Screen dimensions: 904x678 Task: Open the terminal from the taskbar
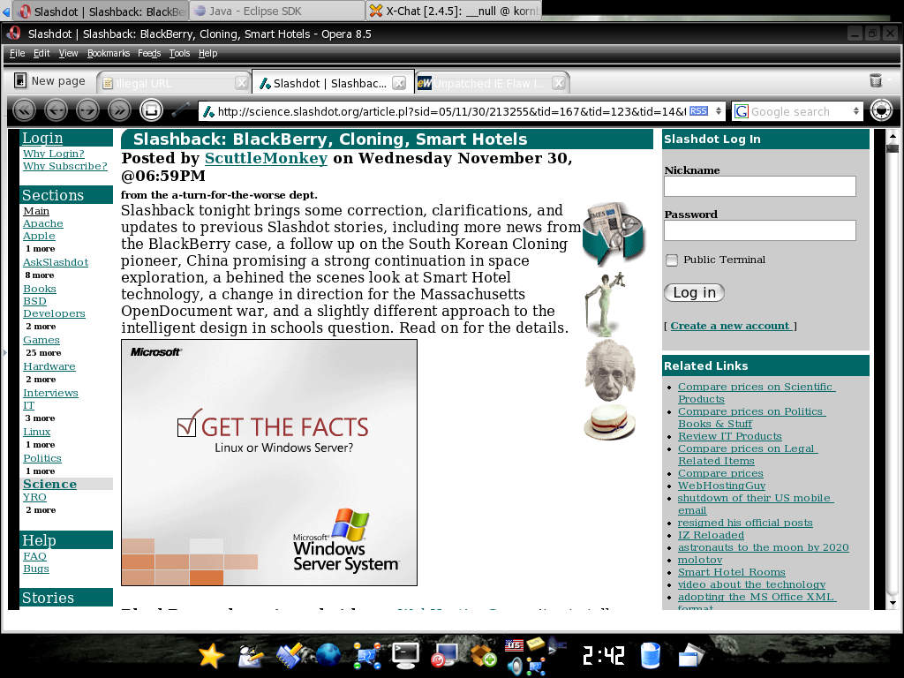click(x=404, y=656)
